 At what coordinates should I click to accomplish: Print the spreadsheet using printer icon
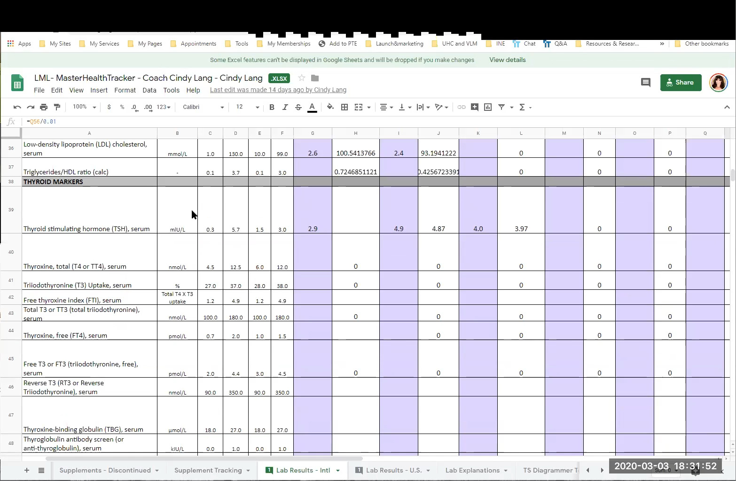coord(44,108)
